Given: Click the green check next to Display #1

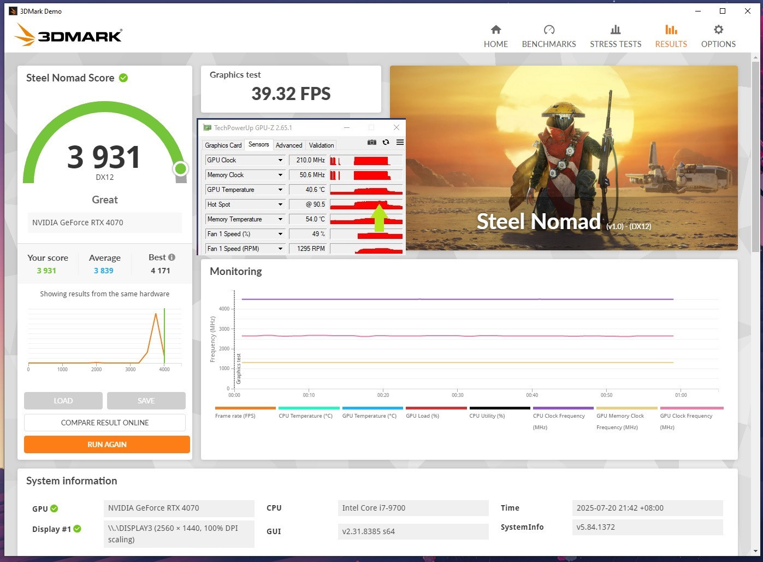Looking at the screenshot, I should tap(78, 529).
